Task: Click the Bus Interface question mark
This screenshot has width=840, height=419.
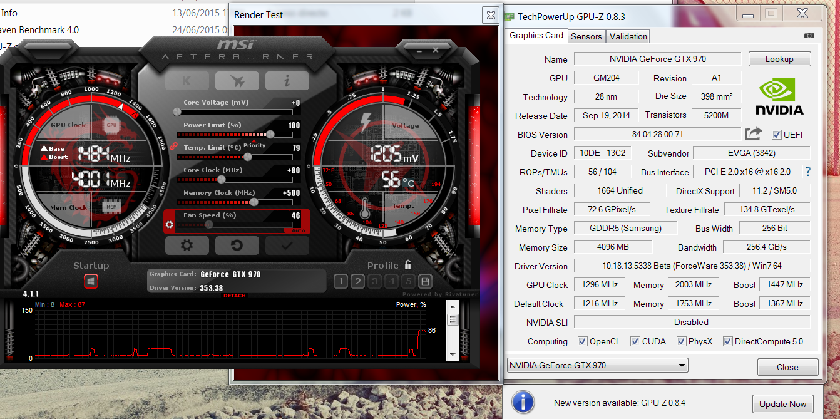Action: click(x=808, y=172)
